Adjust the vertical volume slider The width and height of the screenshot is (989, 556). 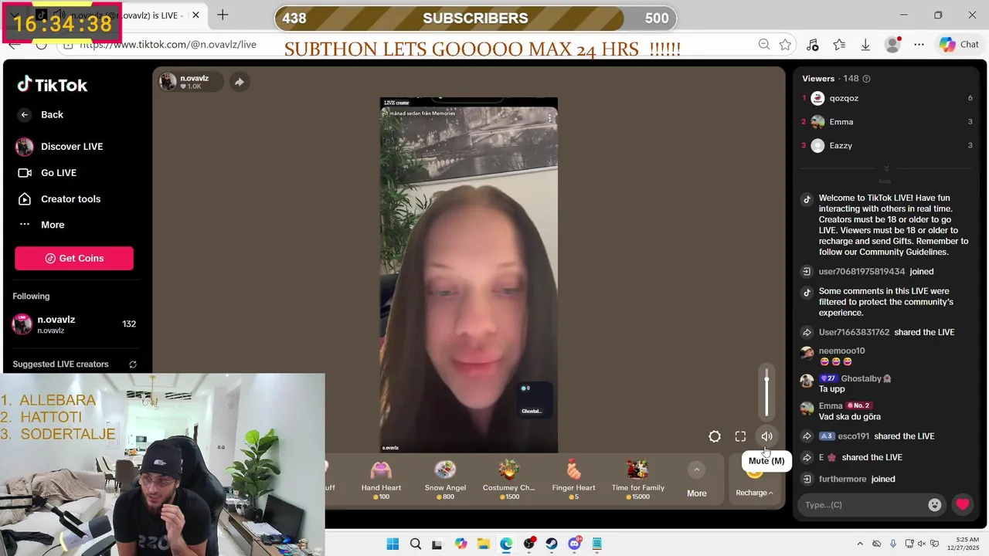pyautogui.click(x=766, y=394)
